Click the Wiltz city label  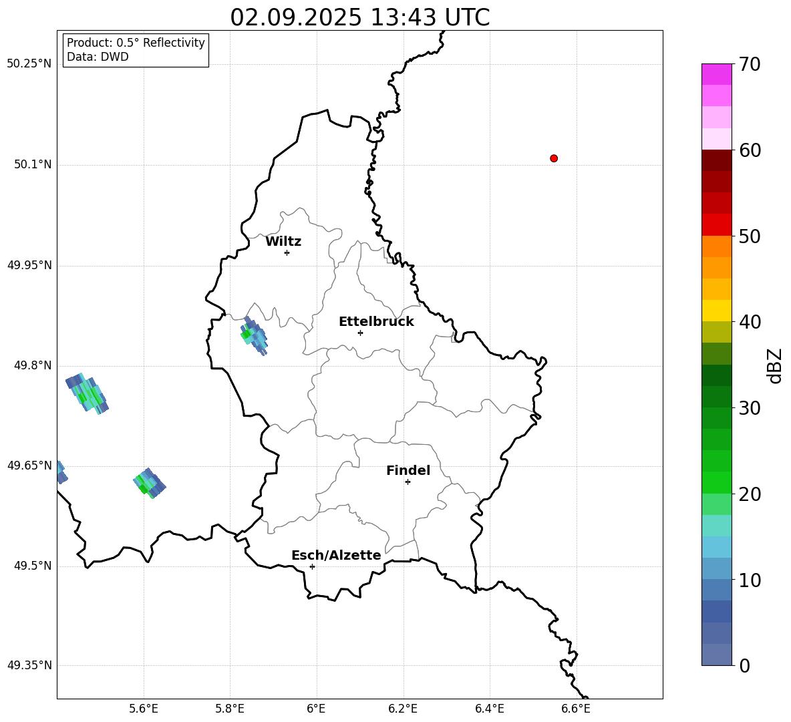(283, 242)
